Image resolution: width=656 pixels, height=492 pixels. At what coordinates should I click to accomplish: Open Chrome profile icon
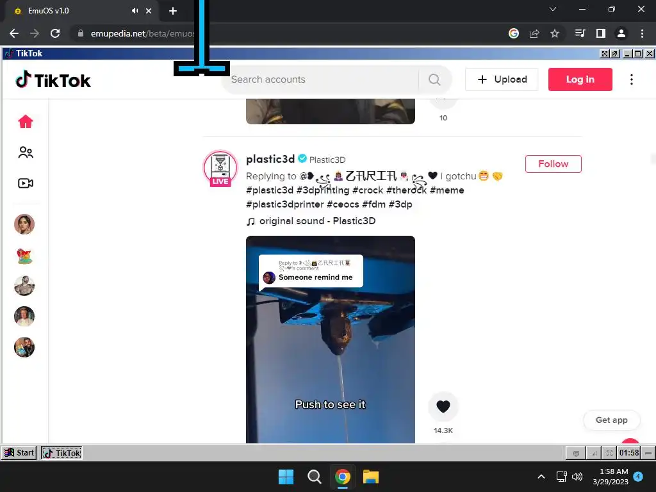click(621, 33)
